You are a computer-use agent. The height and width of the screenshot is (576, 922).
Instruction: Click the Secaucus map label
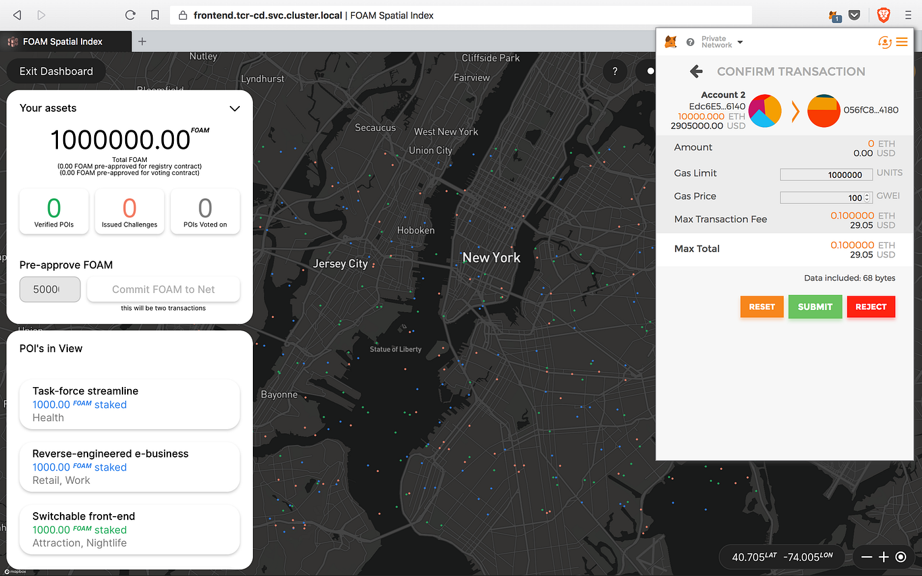tap(375, 128)
